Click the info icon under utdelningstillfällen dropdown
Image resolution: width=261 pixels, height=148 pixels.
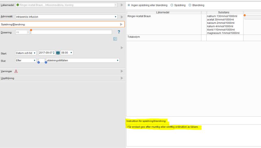pos(46,63)
